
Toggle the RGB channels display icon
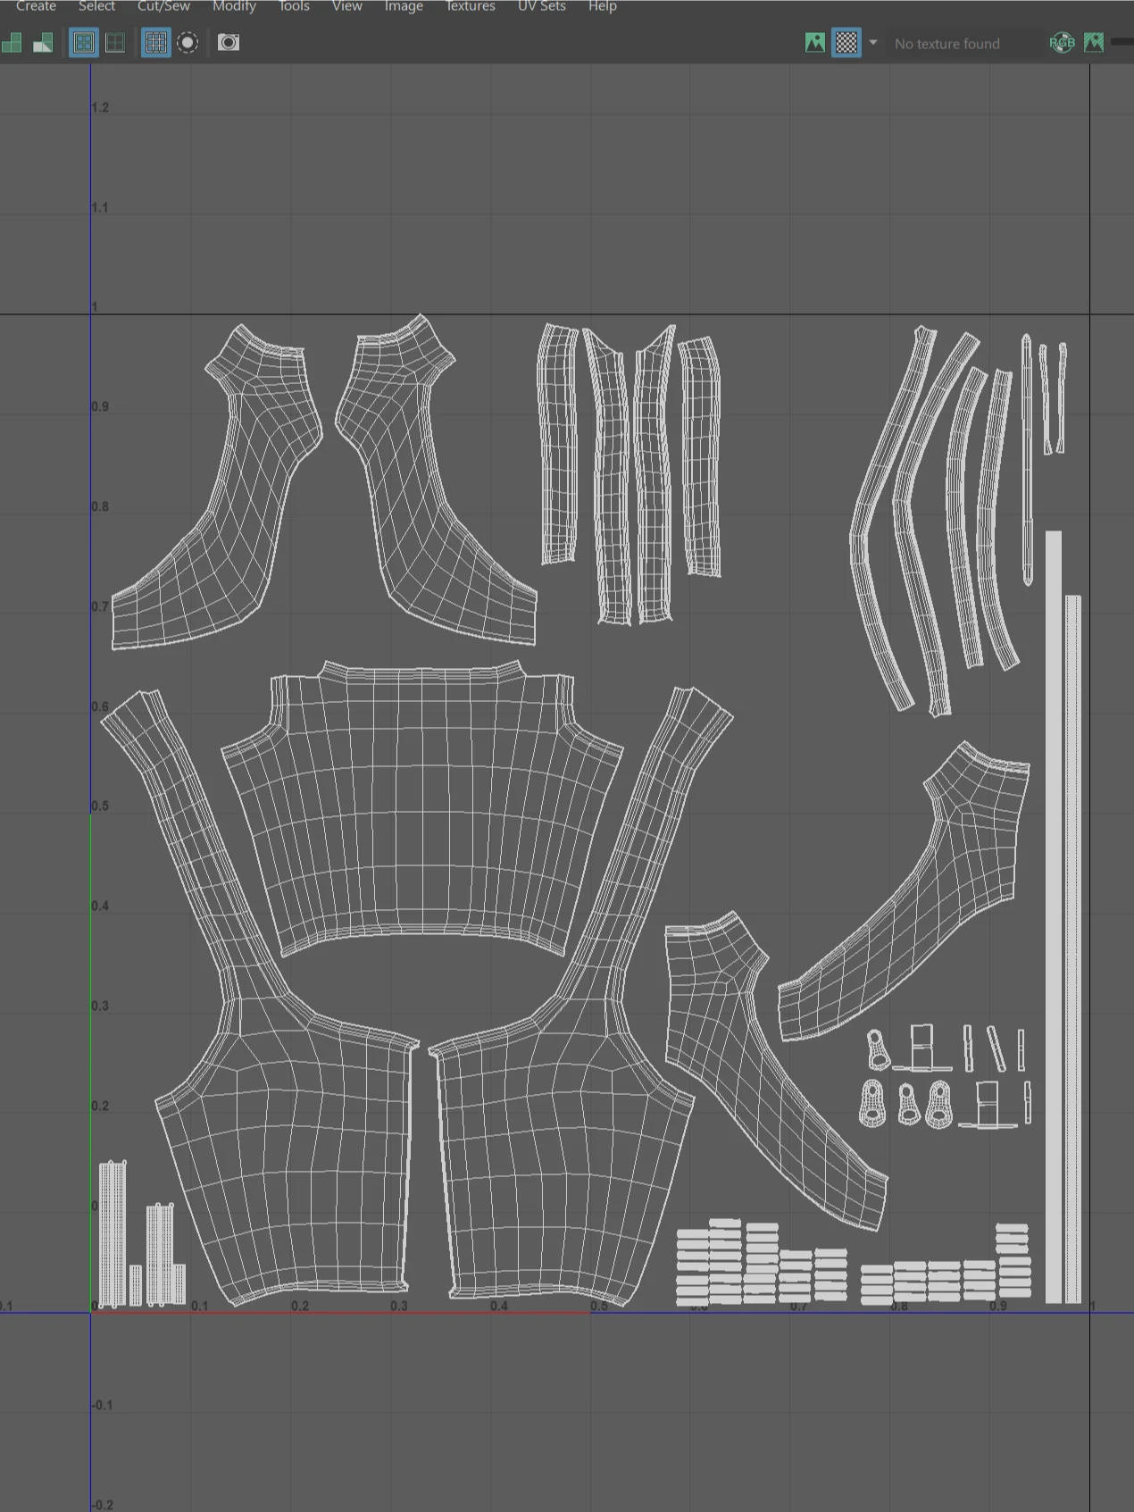pyautogui.click(x=1062, y=42)
